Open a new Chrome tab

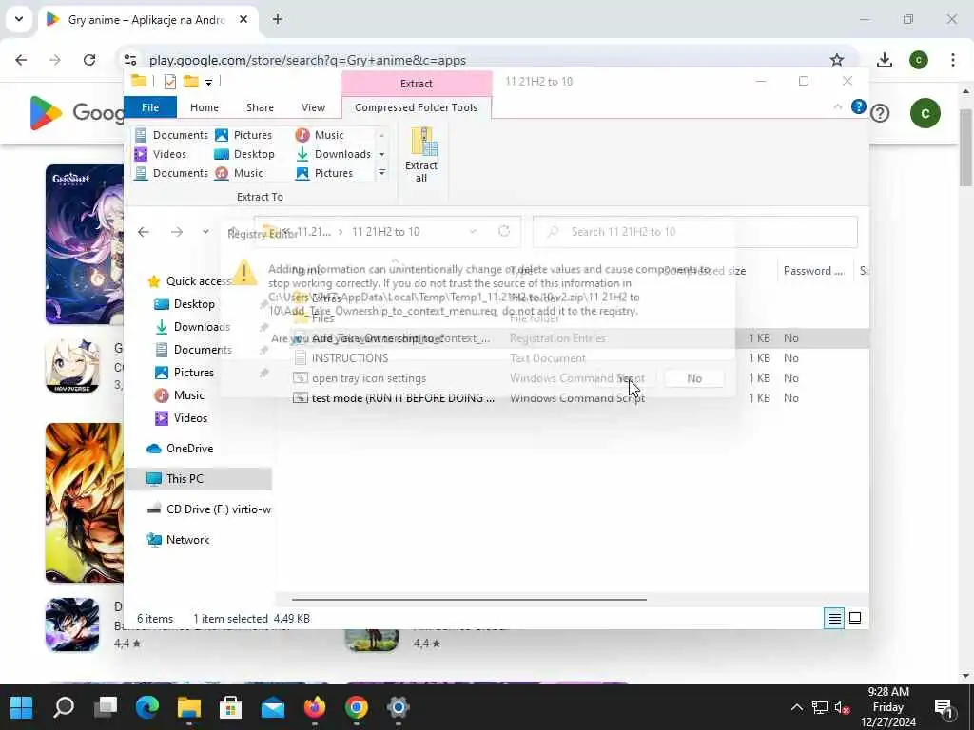(x=278, y=19)
